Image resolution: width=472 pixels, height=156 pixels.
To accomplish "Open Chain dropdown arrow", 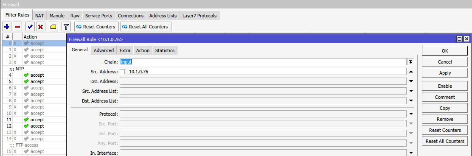I will (411, 62).
